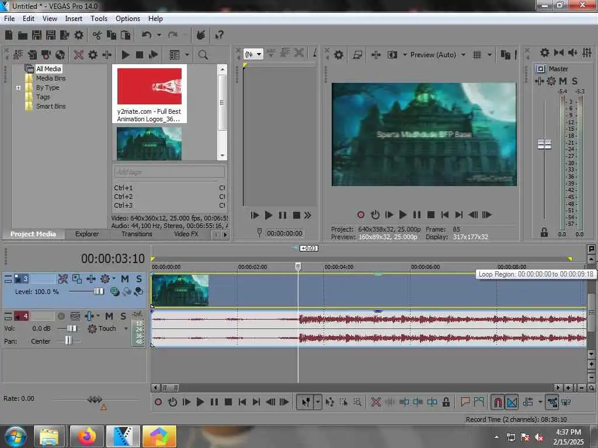Open the Touch automation mode dropdown
This screenshot has height=448, width=598.
(126, 328)
